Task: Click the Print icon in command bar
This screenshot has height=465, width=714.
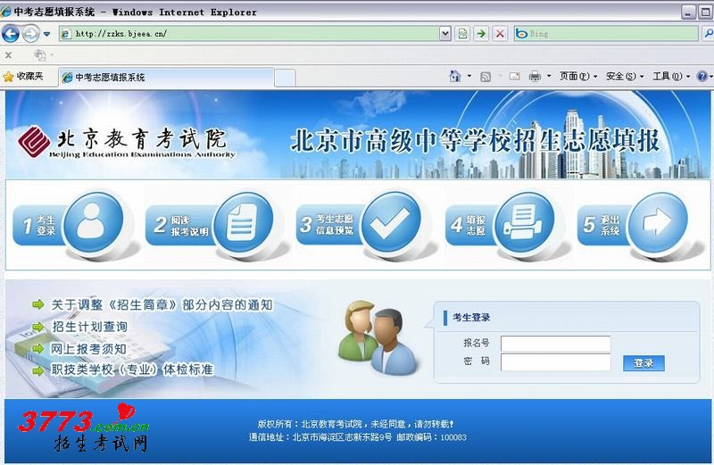Action: click(x=535, y=77)
